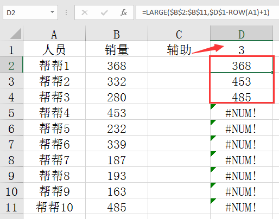
Task: Click cell 帮帮3
Action: tap(54, 96)
